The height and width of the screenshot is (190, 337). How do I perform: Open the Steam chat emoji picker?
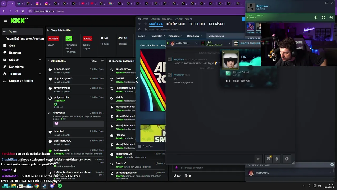click(269, 159)
